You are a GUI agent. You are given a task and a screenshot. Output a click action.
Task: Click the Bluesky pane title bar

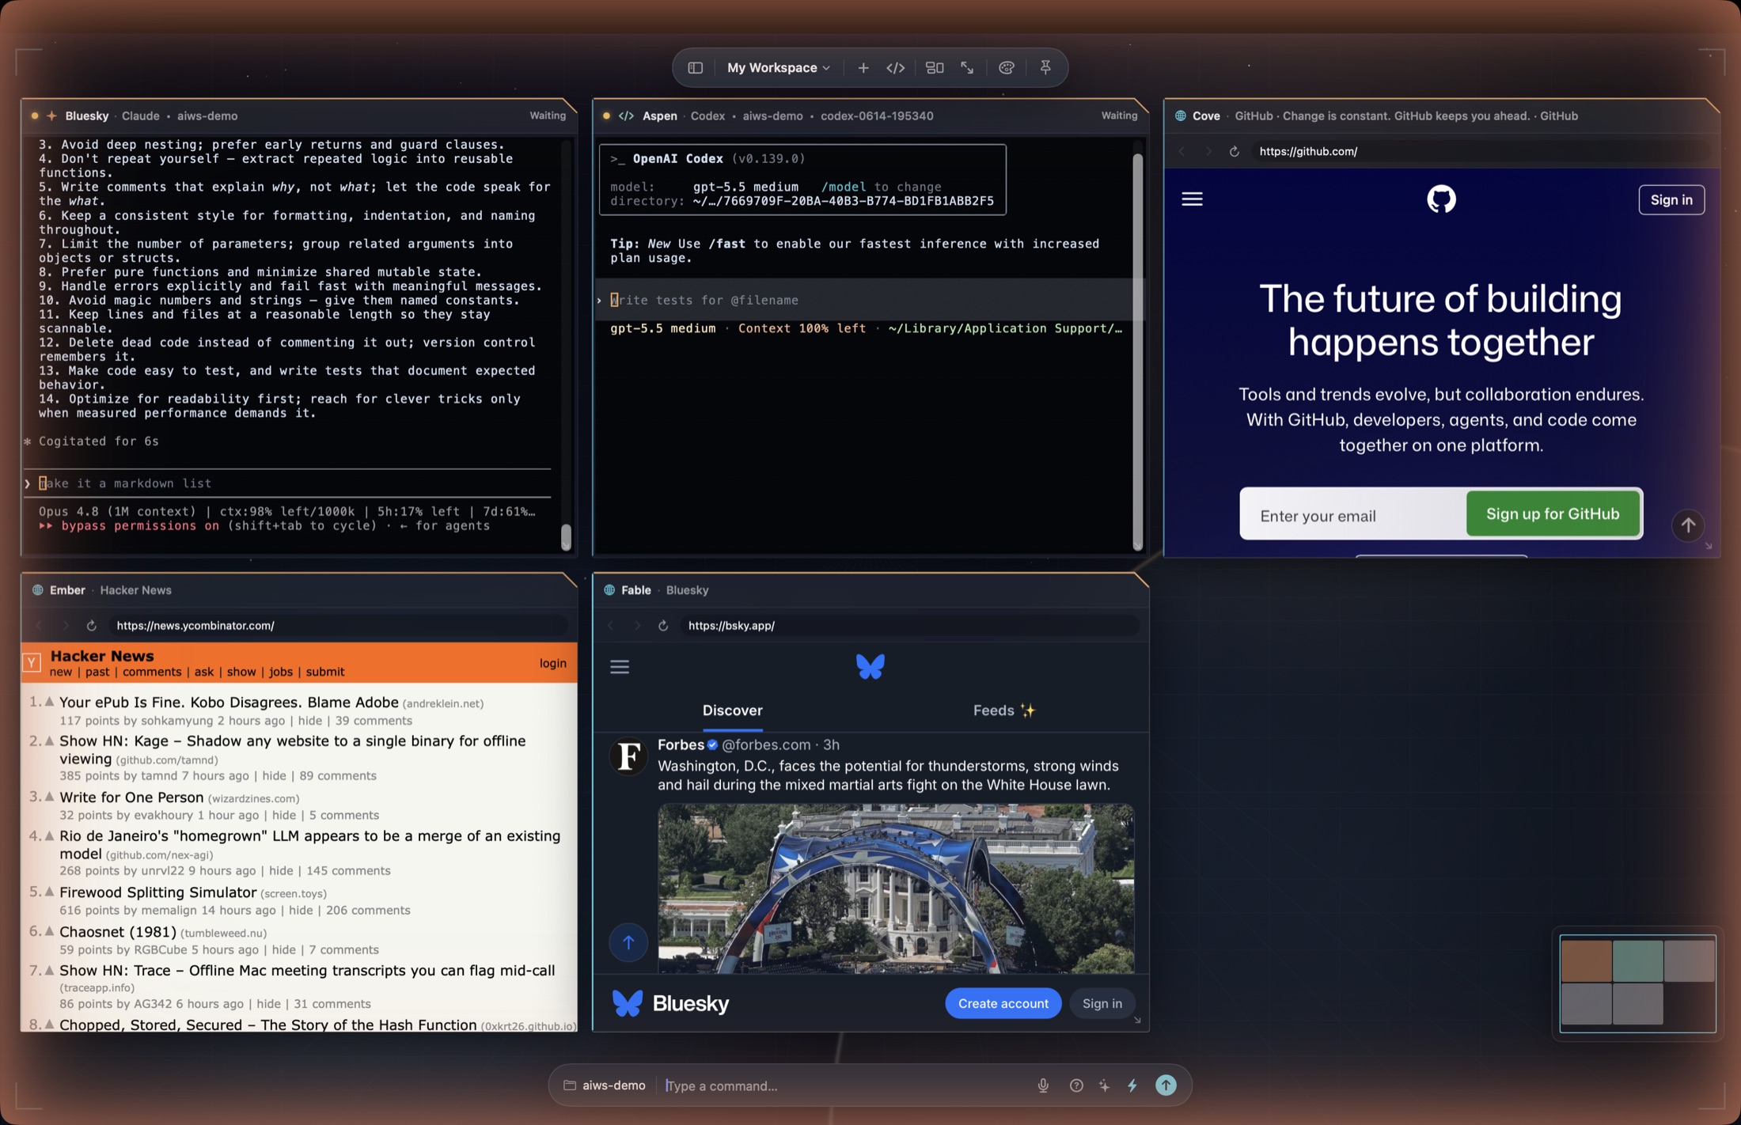click(299, 116)
